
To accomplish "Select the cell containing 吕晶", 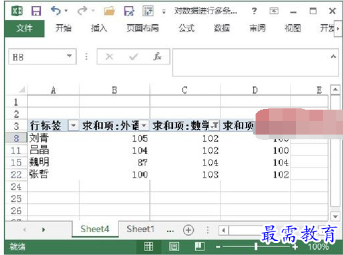I will (53, 150).
